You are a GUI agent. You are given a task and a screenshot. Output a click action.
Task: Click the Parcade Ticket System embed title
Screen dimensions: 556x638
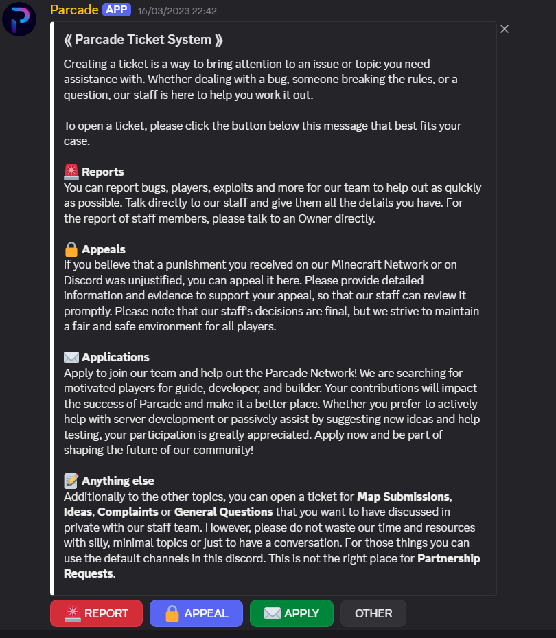pos(143,40)
